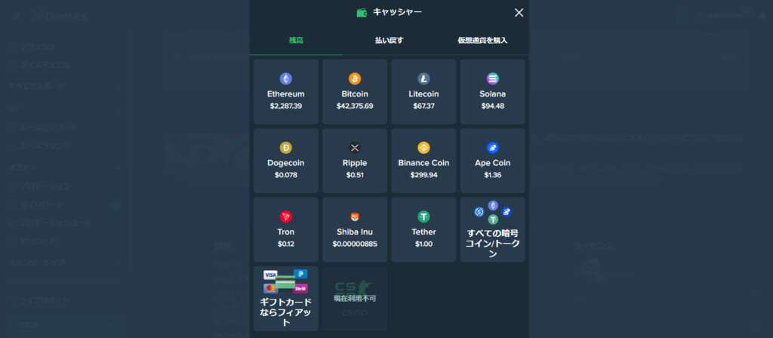Click the Dogecoin price $0.078
Screen dimensions: 773x338
tap(286, 175)
